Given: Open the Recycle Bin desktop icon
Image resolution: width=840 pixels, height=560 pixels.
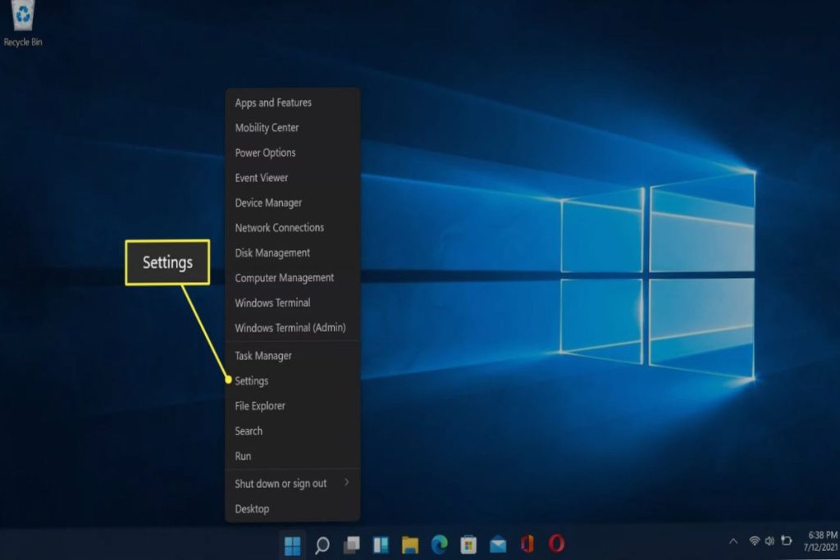Looking at the screenshot, I should pyautogui.click(x=22, y=24).
